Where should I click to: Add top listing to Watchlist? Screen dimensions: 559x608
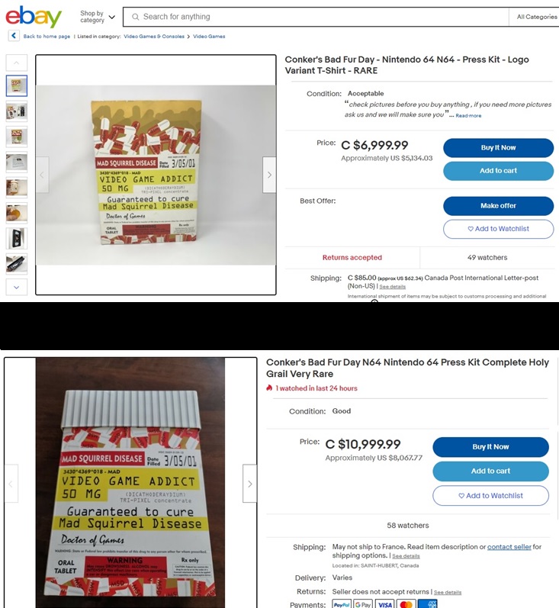click(x=498, y=229)
